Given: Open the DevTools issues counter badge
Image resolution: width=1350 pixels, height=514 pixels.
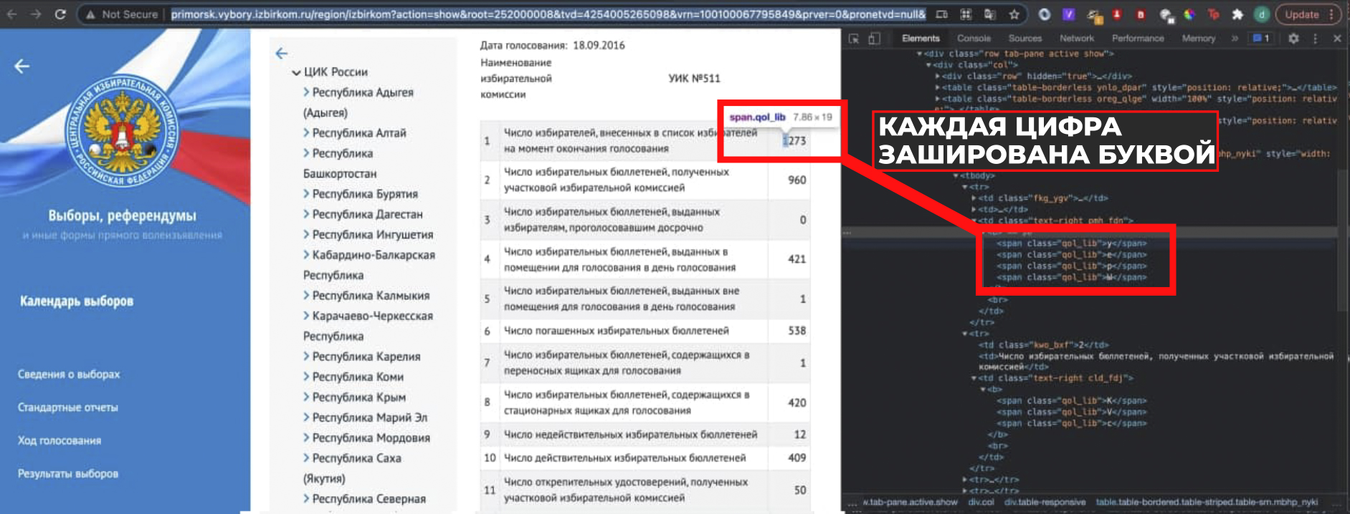Looking at the screenshot, I should click(x=1261, y=39).
